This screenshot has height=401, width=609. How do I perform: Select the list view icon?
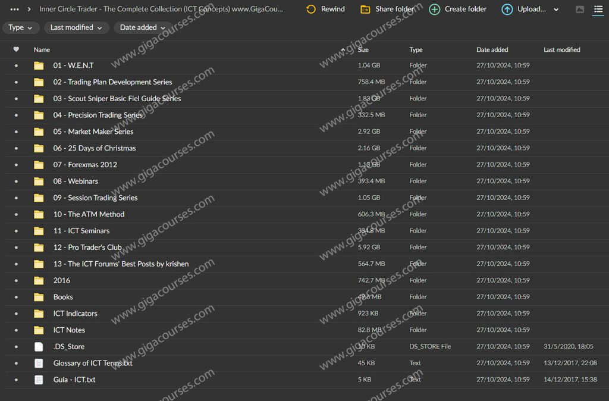598,10
